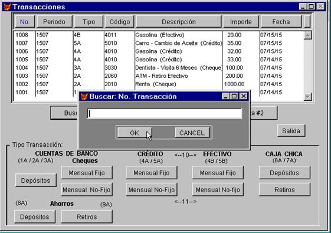Click 'Carro - Cambio de Aceite (Crédito)' description
The image size is (331, 233).
179,43
